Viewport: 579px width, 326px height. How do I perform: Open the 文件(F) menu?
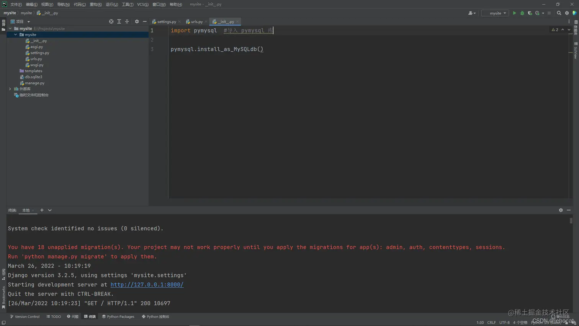(16, 4)
